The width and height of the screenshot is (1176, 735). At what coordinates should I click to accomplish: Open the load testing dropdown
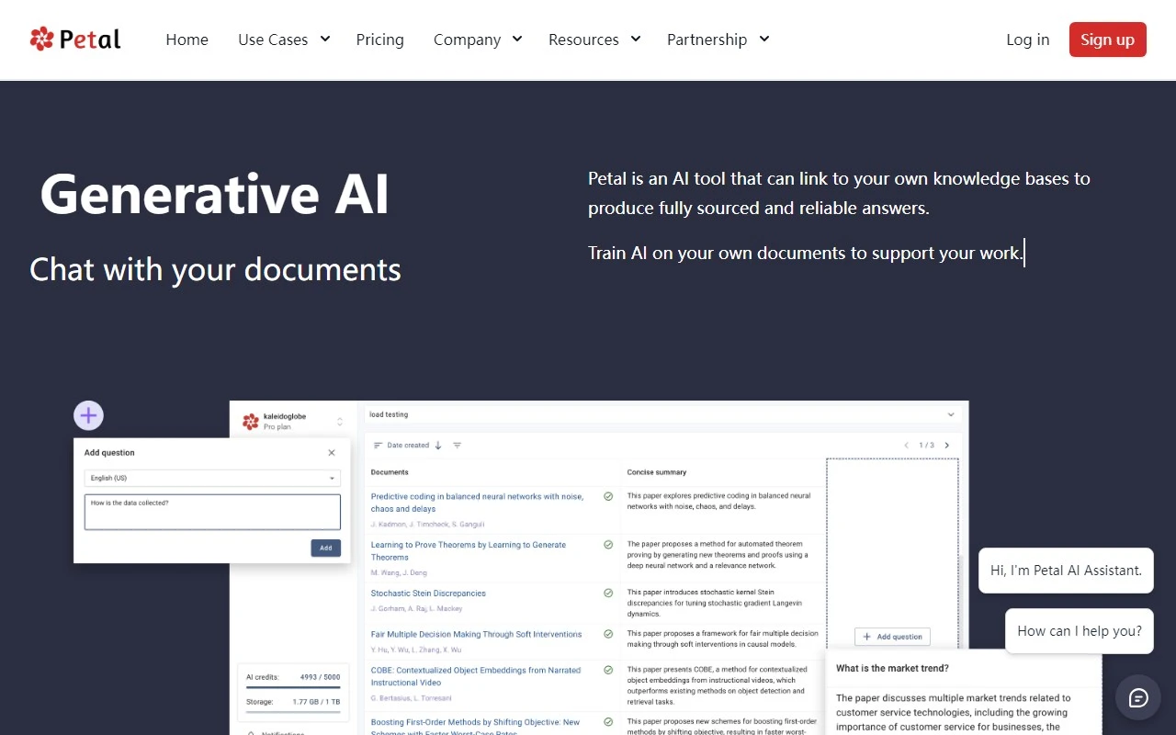tap(662, 414)
